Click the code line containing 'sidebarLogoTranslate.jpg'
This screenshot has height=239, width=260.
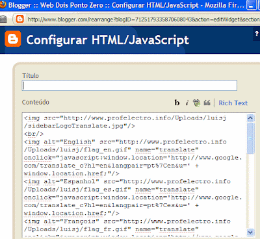click(x=79, y=126)
